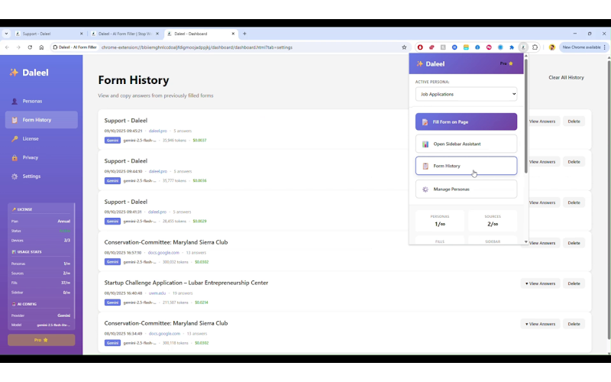
Task: Delete the 09:45:21 Support - Daleel entry
Action: (574, 121)
